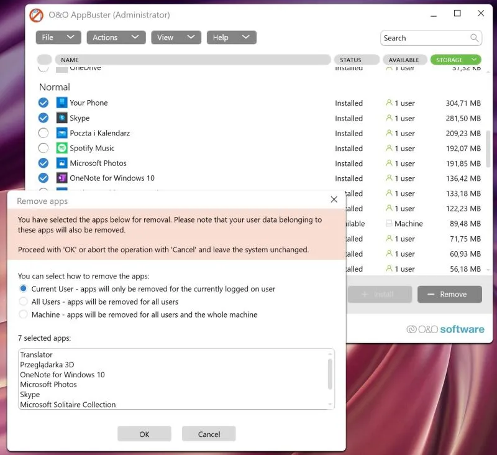Open the File menu dropdown

point(58,37)
